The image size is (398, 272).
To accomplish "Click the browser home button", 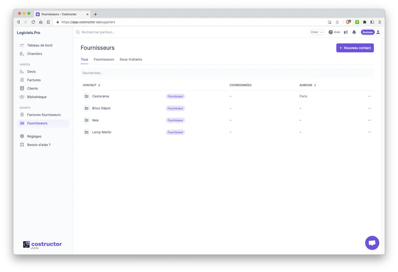I will (x=41, y=22).
